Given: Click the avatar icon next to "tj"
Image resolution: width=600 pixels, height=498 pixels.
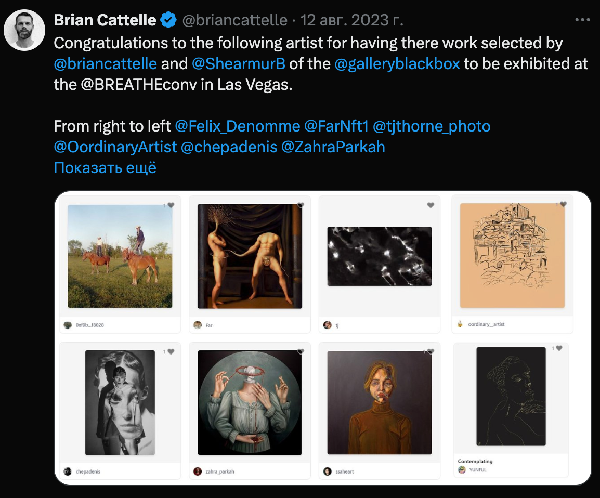Looking at the screenshot, I should (328, 325).
